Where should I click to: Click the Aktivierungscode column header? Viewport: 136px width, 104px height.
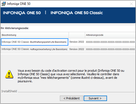pyautogui.click(x=110, y=35)
